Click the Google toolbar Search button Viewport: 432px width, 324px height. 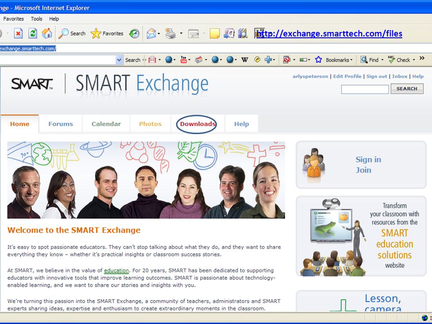point(132,60)
